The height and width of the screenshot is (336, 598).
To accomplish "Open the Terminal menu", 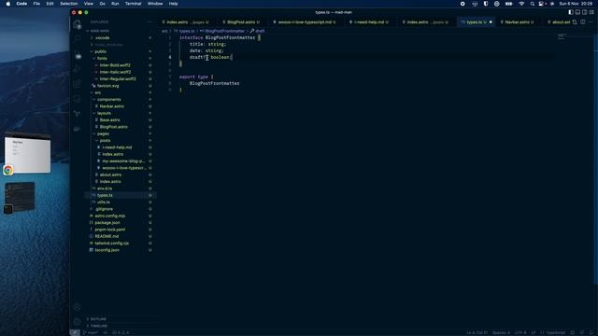I will [x=133, y=4].
